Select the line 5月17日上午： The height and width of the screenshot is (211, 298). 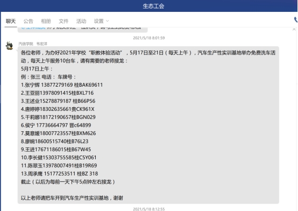coord(37,69)
